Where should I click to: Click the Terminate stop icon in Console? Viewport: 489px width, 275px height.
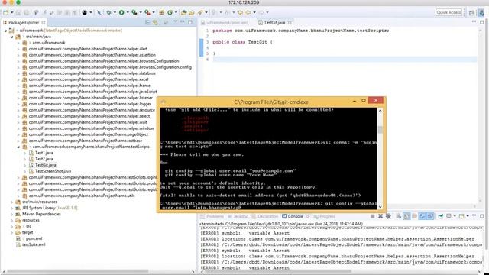pos(373,216)
